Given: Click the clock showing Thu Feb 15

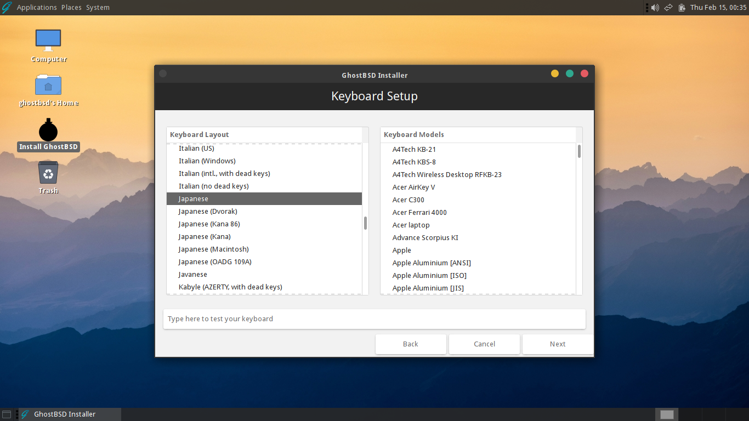Looking at the screenshot, I should [x=718, y=7].
